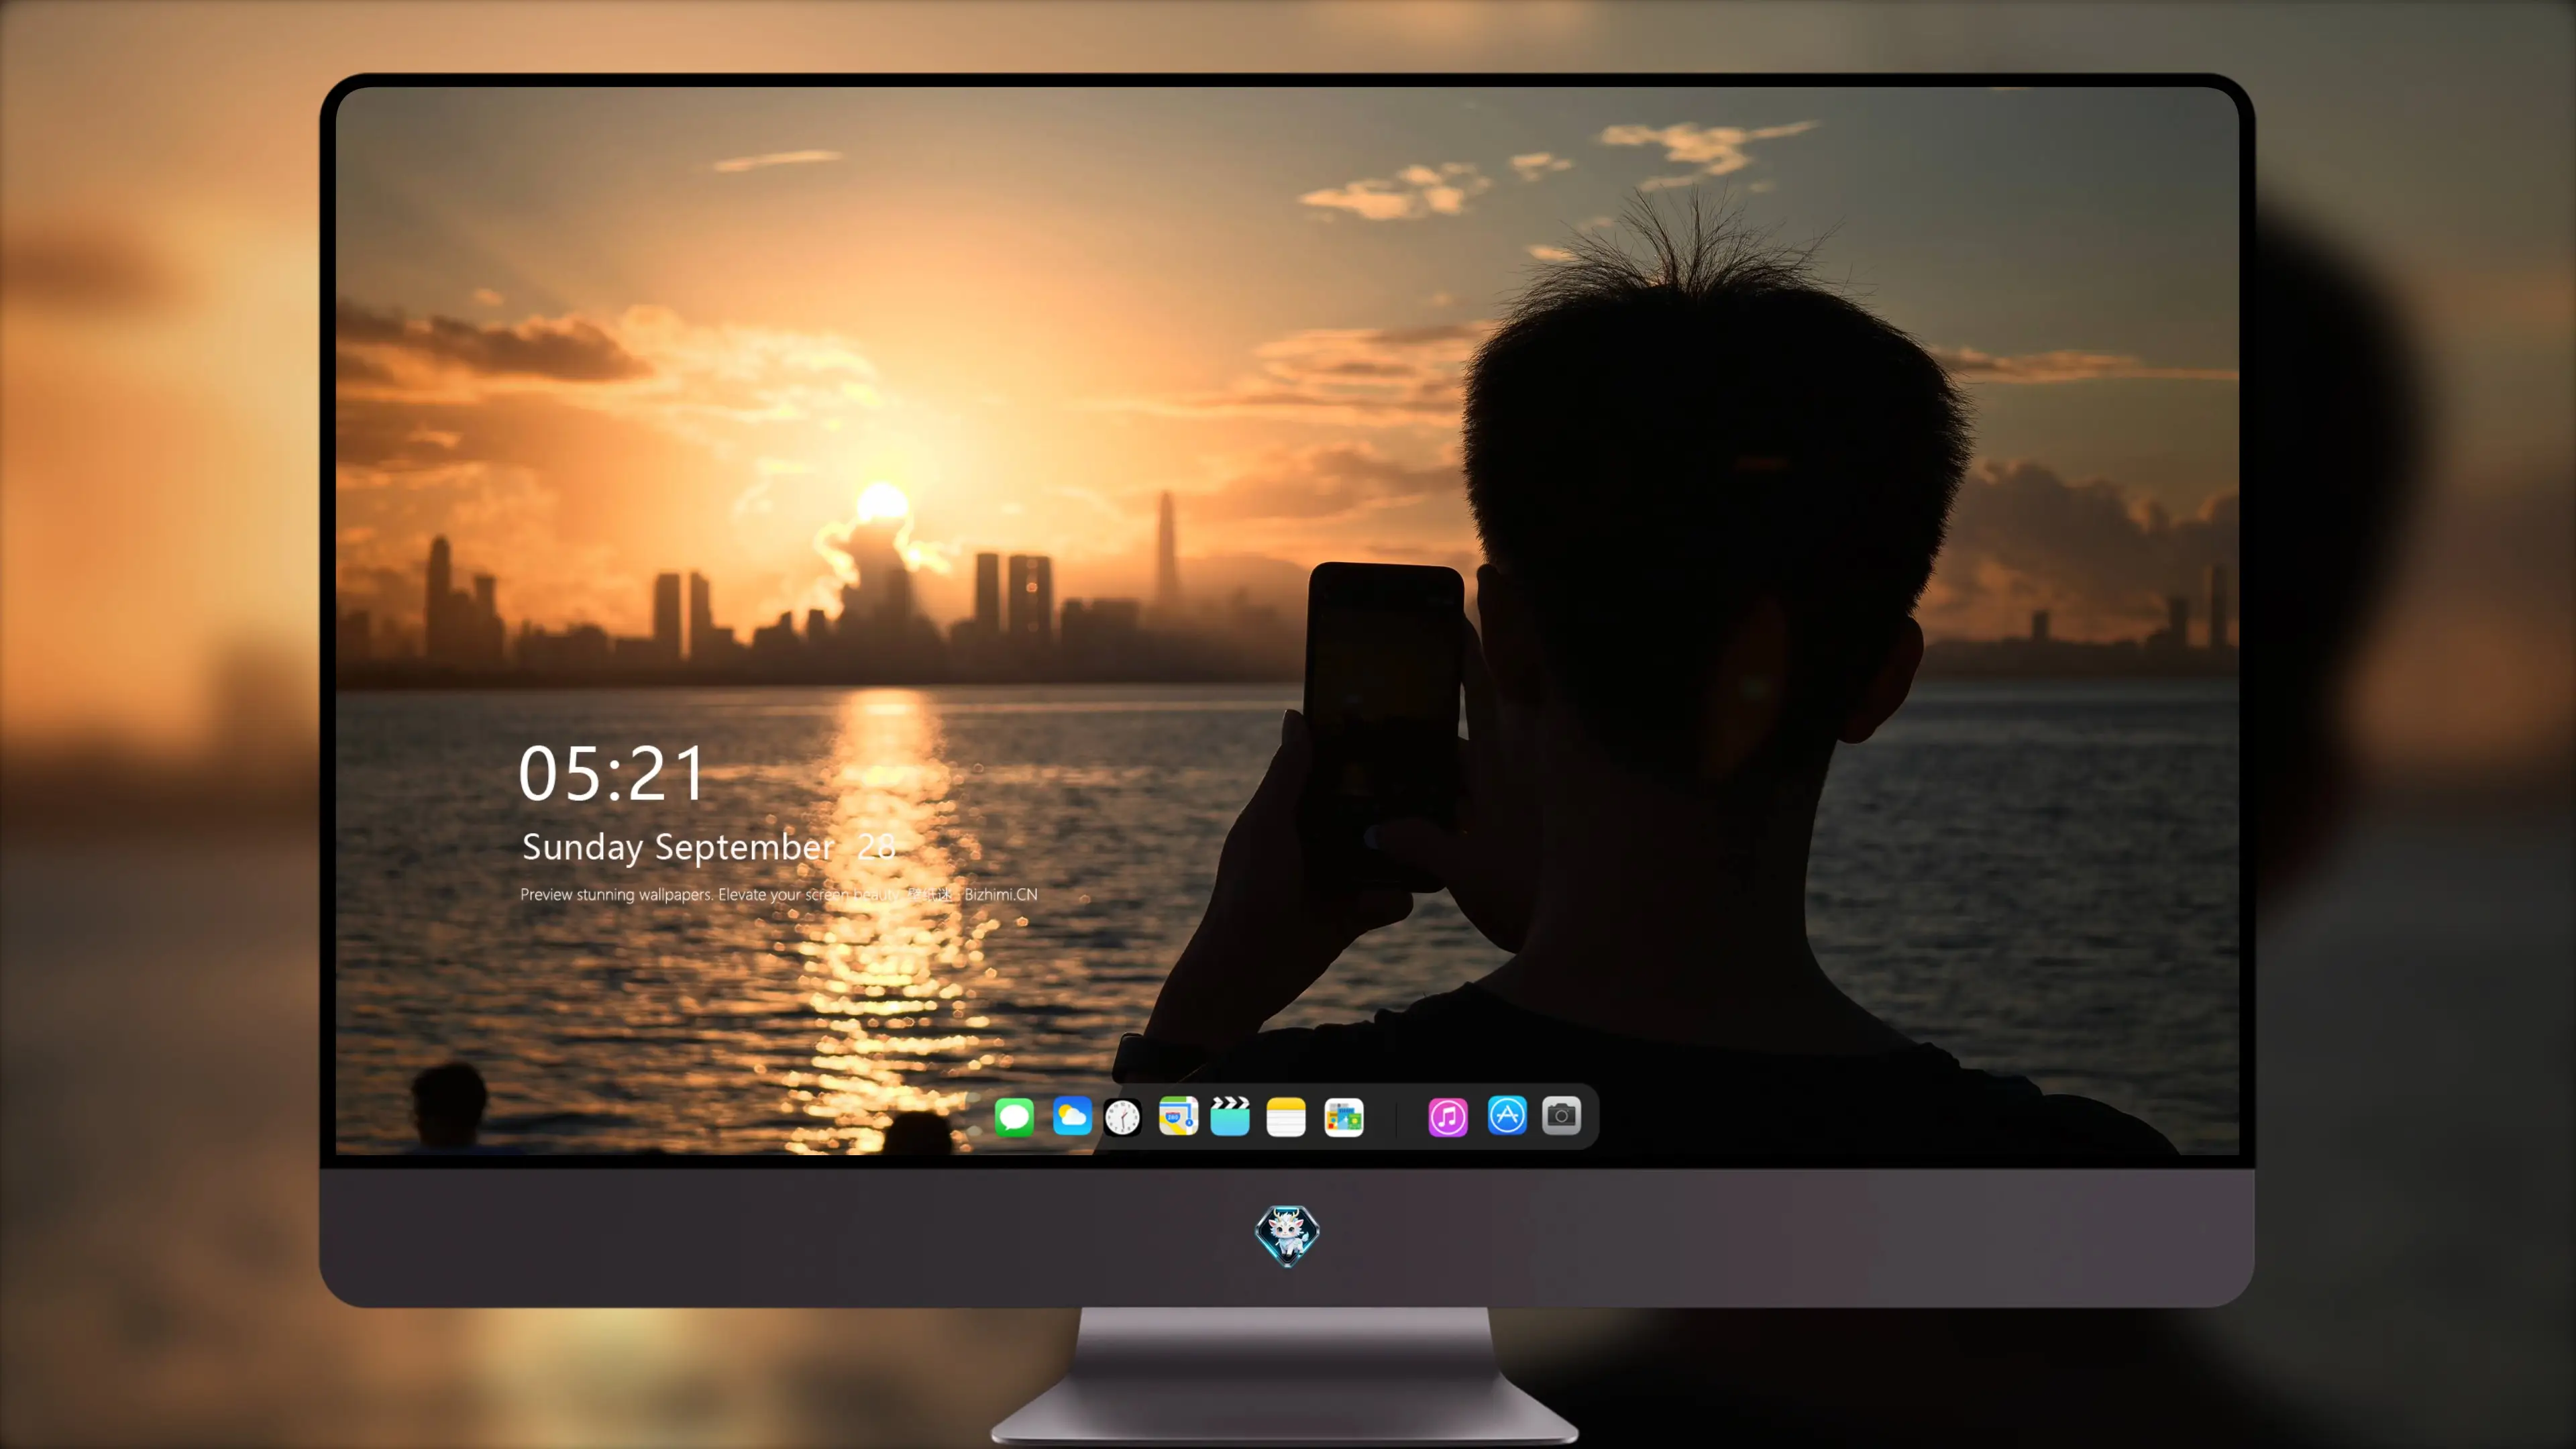Open the yellow Notes app in the dock
The image size is (2576, 1449).
click(x=1286, y=1116)
